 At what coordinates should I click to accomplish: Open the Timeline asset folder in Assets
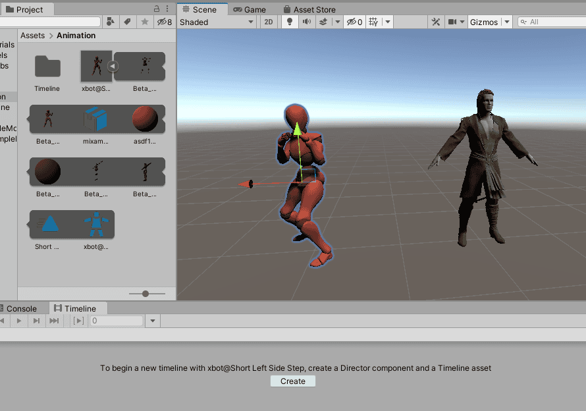(46, 66)
